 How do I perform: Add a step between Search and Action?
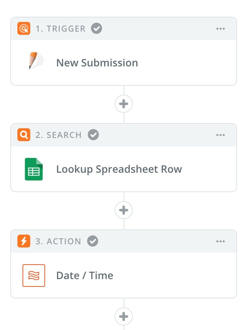tap(124, 210)
